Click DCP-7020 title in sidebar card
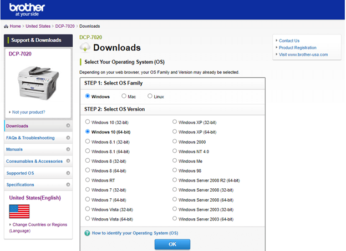Screen dimensions: 346x251 (20, 54)
